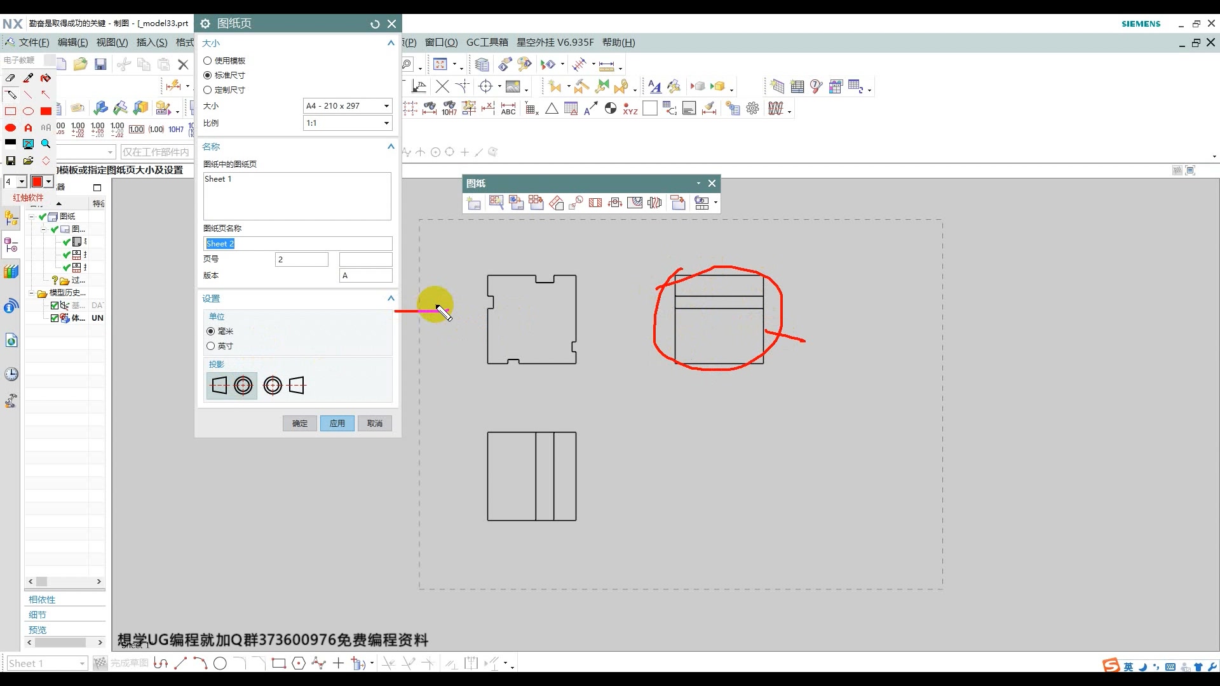Image resolution: width=1220 pixels, height=686 pixels.
Task: Click the 取消 button
Action: (375, 424)
